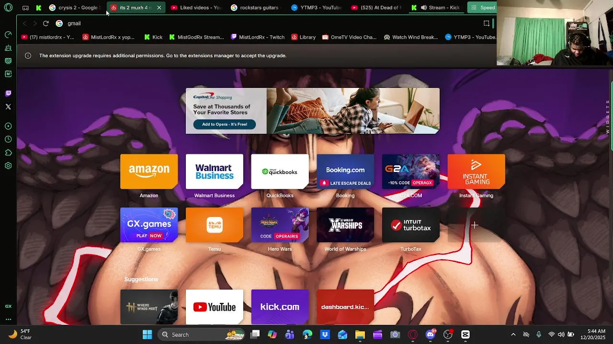
Task: Open 'MistGodRx Stream...' bookmark
Action: pyautogui.click(x=196, y=37)
